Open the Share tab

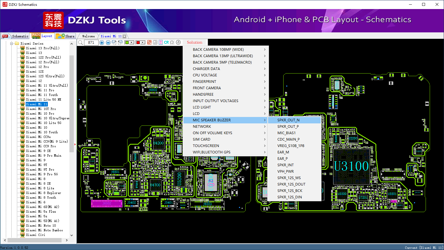65,36
